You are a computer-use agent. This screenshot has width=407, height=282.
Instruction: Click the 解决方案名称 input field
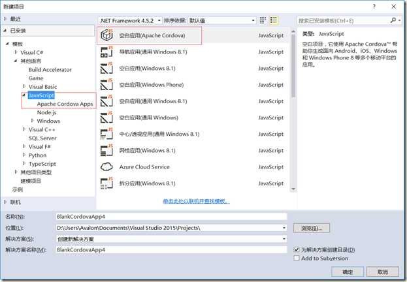point(171,249)
